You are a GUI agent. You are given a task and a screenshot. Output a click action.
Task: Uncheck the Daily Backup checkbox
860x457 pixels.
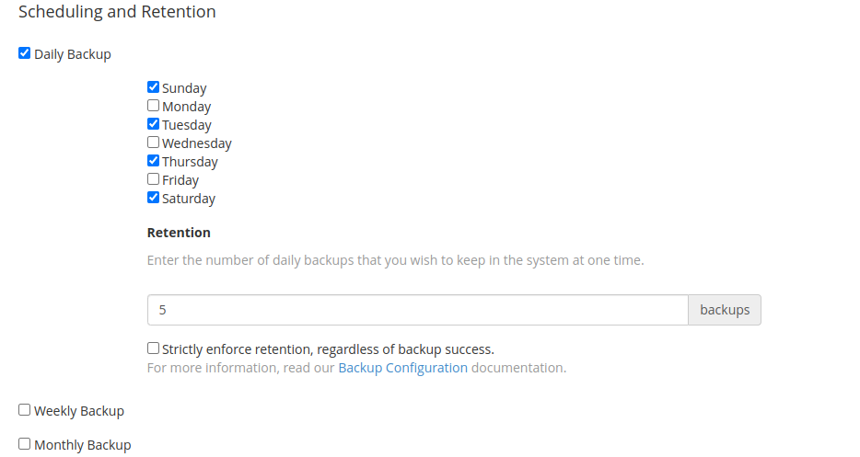click(x=25, y=53)
